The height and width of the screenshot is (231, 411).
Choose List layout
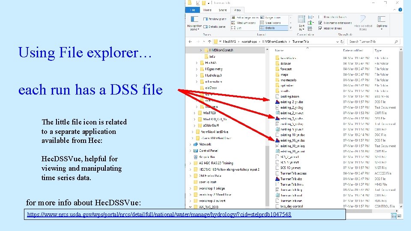click(236, 28)
